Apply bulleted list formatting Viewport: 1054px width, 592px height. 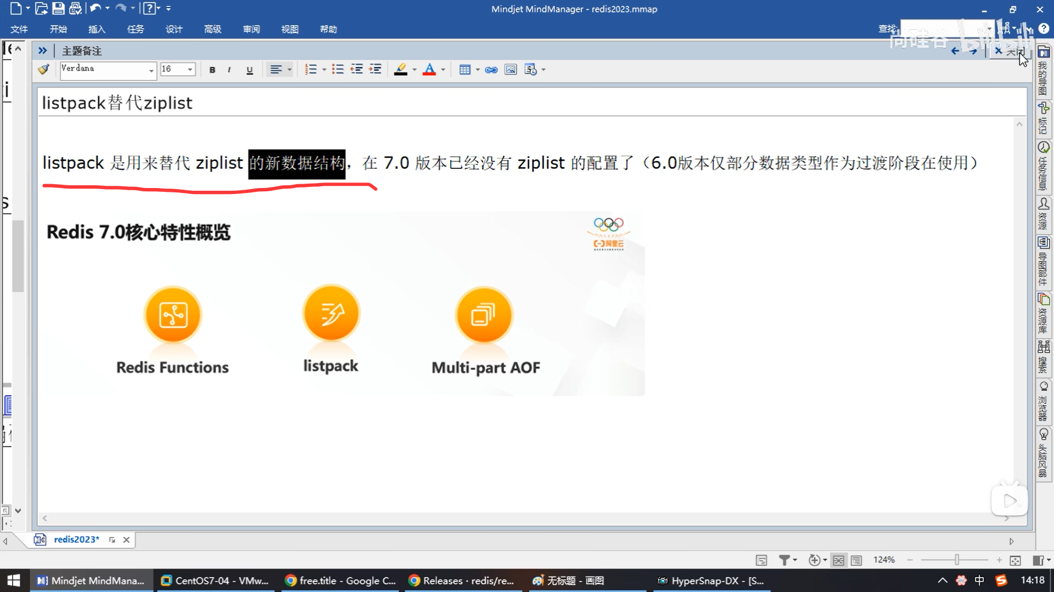point(338,70)
